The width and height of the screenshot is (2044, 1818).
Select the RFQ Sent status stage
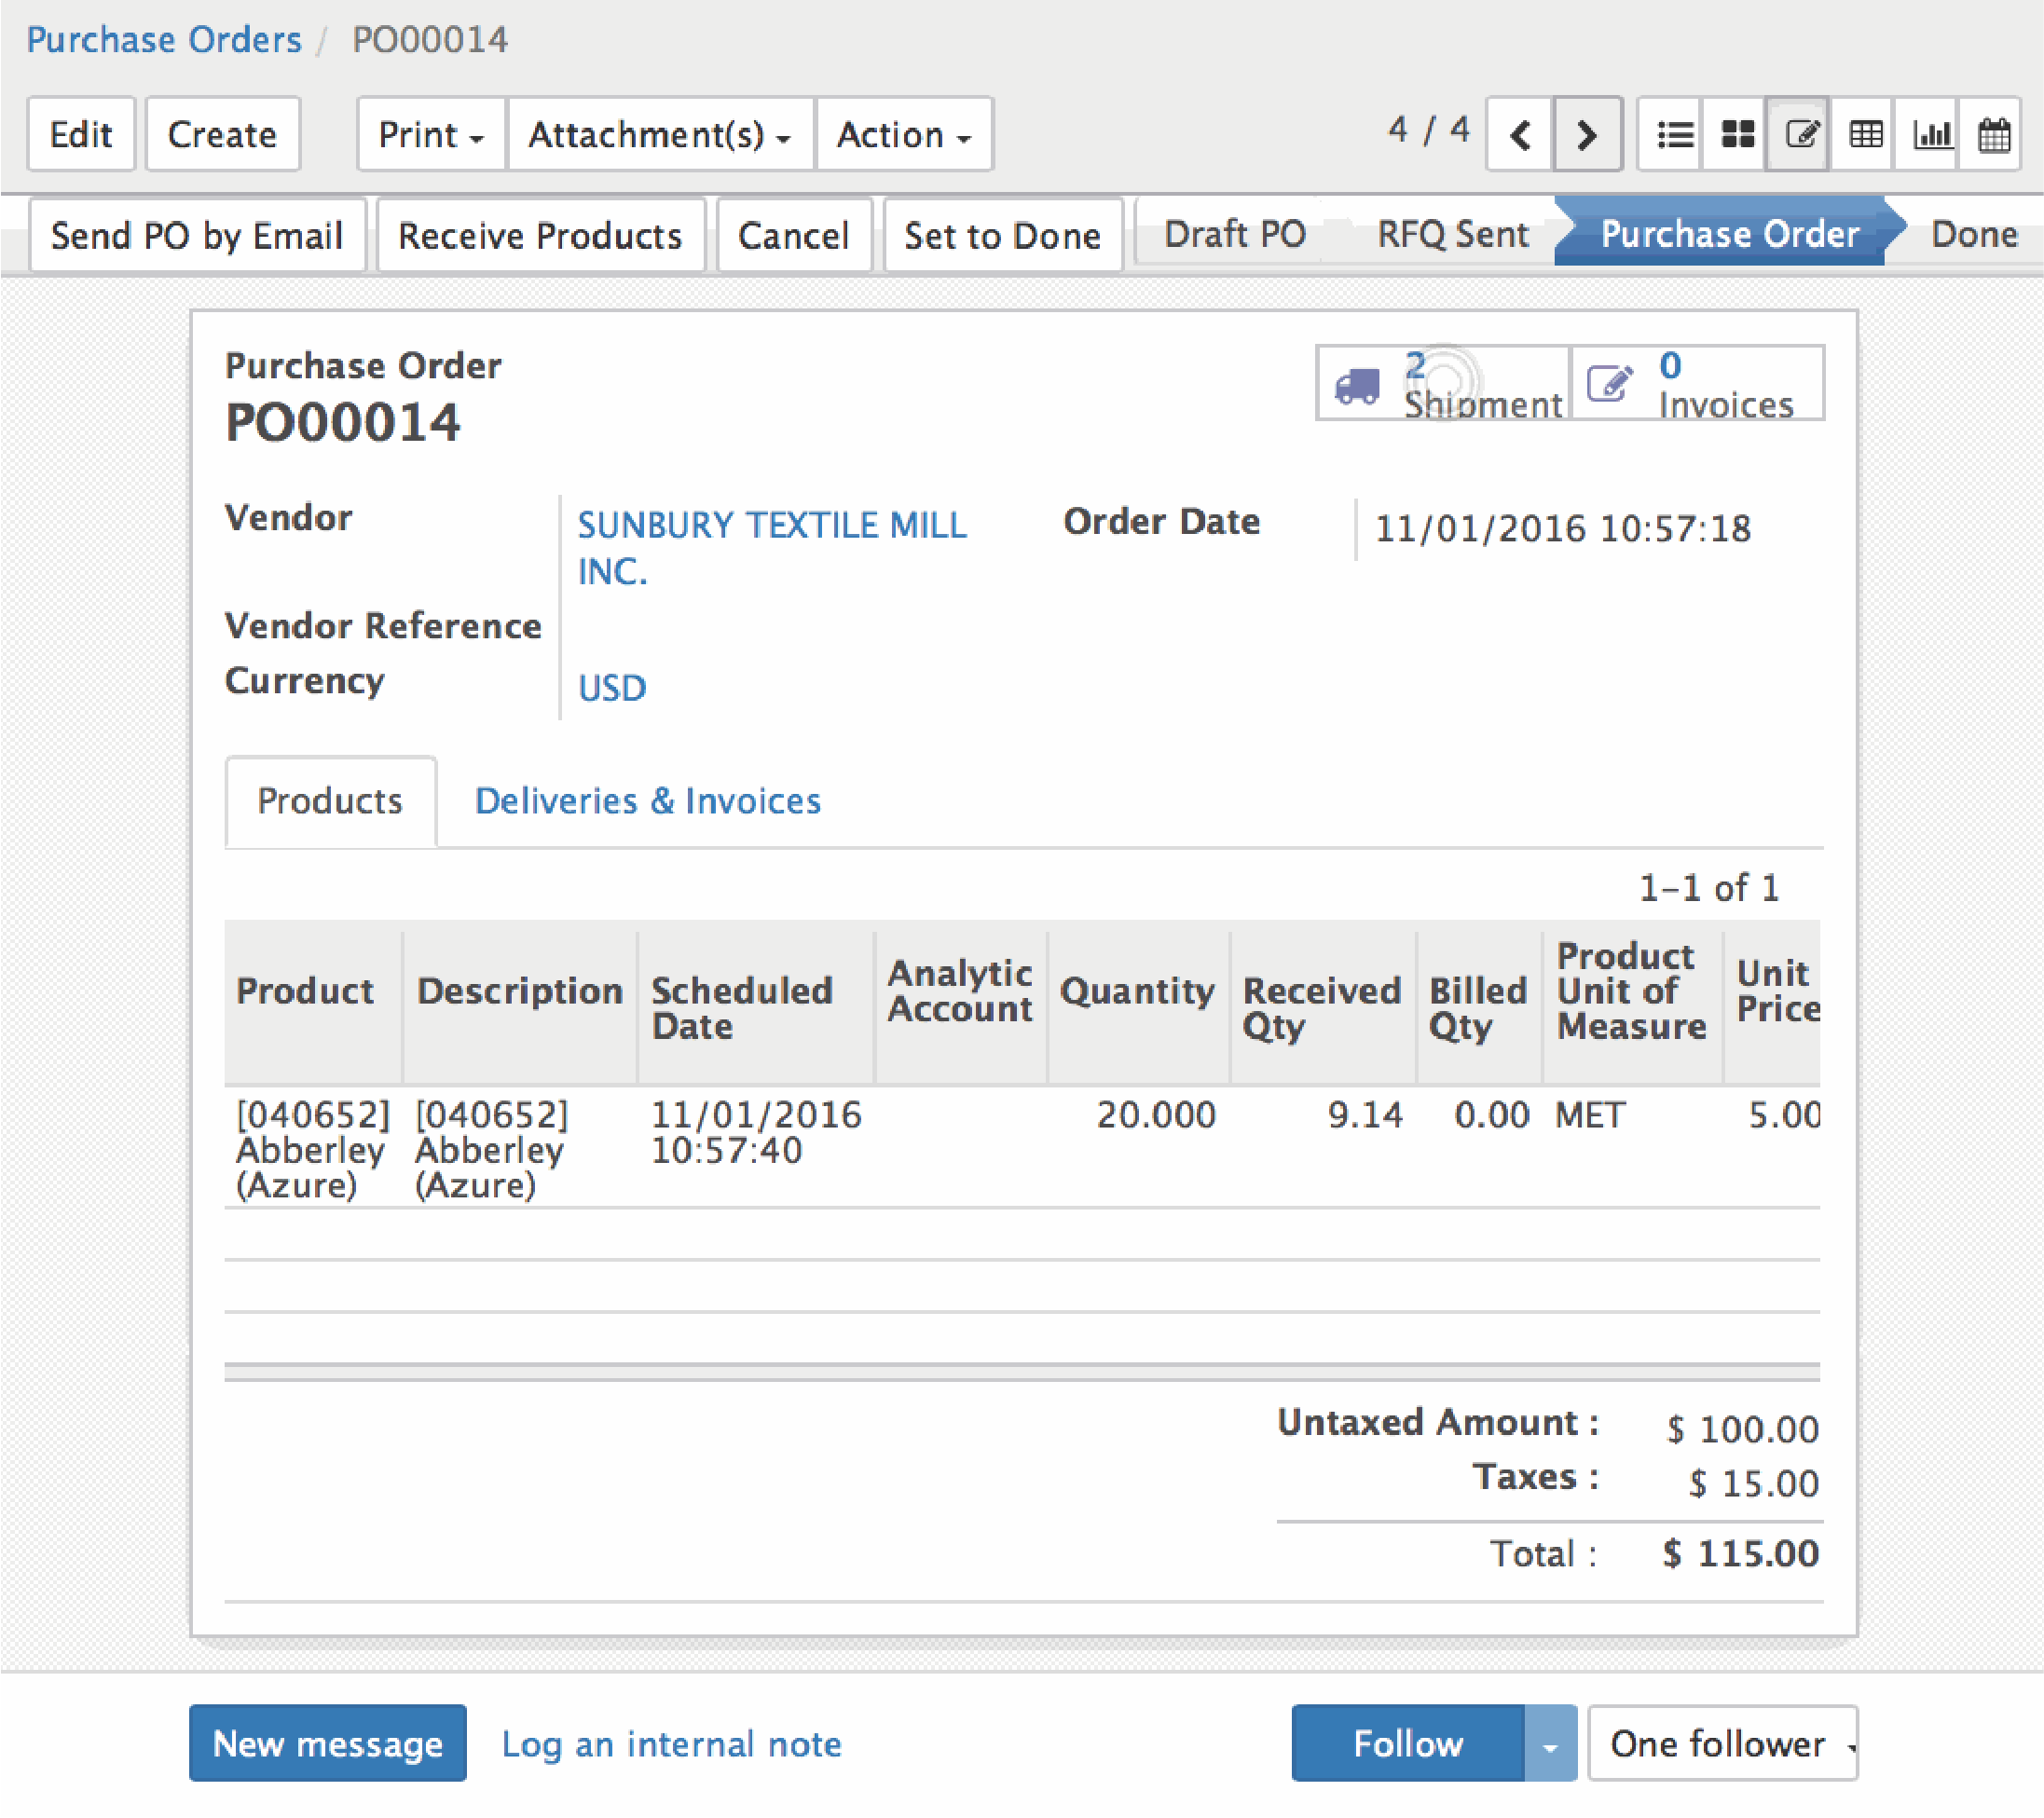1452,234
